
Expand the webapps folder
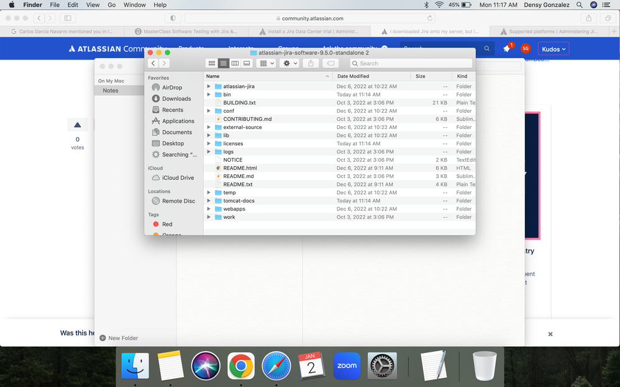[209, 209]
